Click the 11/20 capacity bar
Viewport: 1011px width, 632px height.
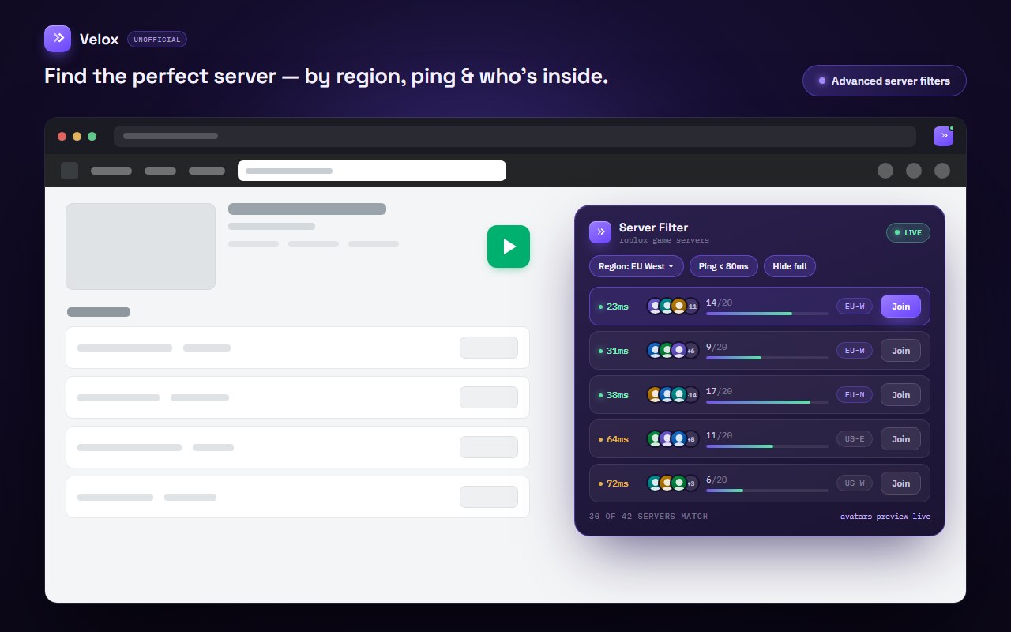pos(767,446)
